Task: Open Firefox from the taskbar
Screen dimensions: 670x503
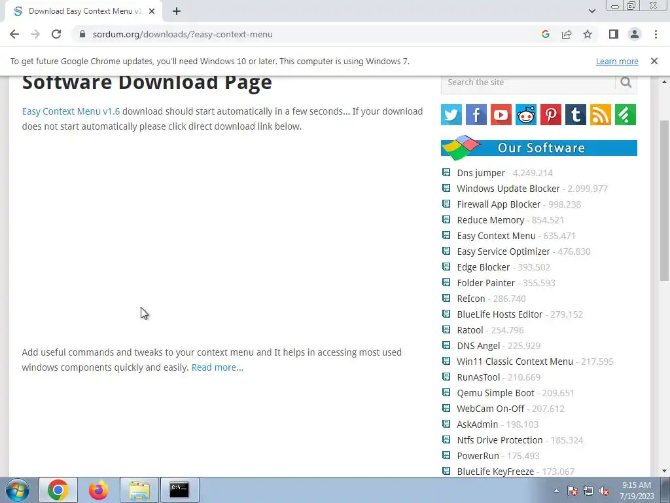Action: 99,490
